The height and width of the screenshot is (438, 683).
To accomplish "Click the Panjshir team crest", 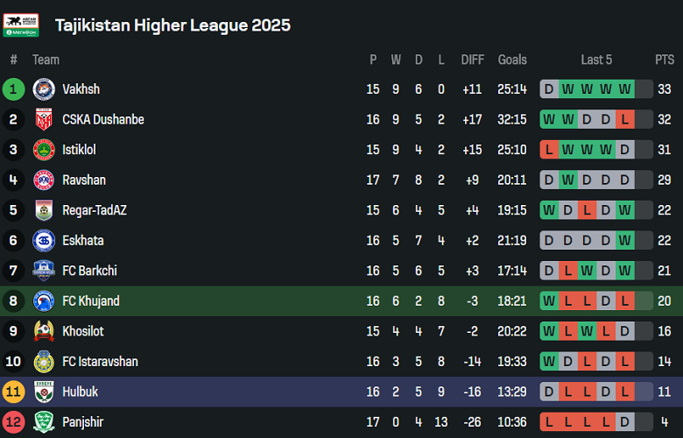I will point(44,422).
